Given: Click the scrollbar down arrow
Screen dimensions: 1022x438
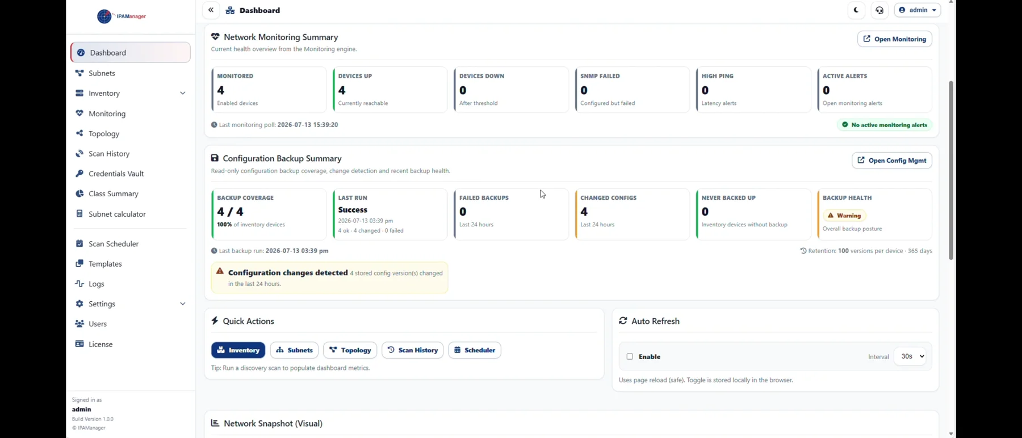Looking at the screenshot, I should coord(951,434).
